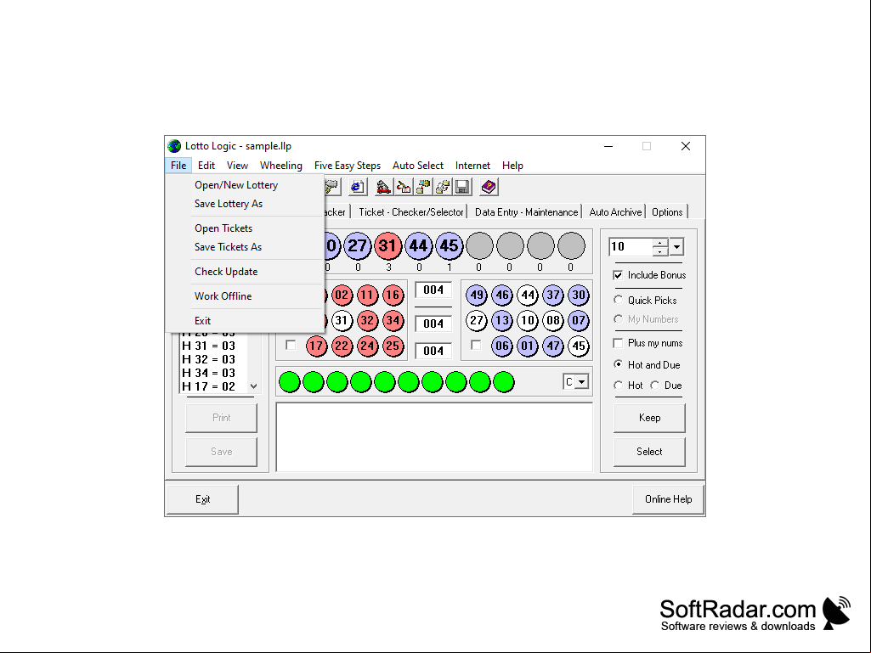871x653 pixels.
Task: Click the pen and envelope toolbar icon
Action: [x=404, y=187]
